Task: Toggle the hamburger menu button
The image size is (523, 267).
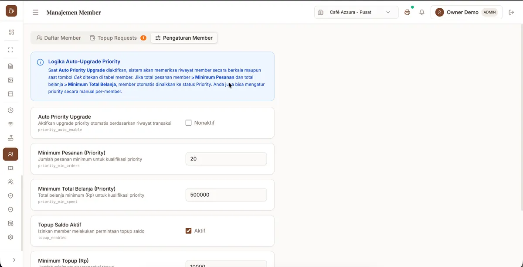Action: point(36,12)
